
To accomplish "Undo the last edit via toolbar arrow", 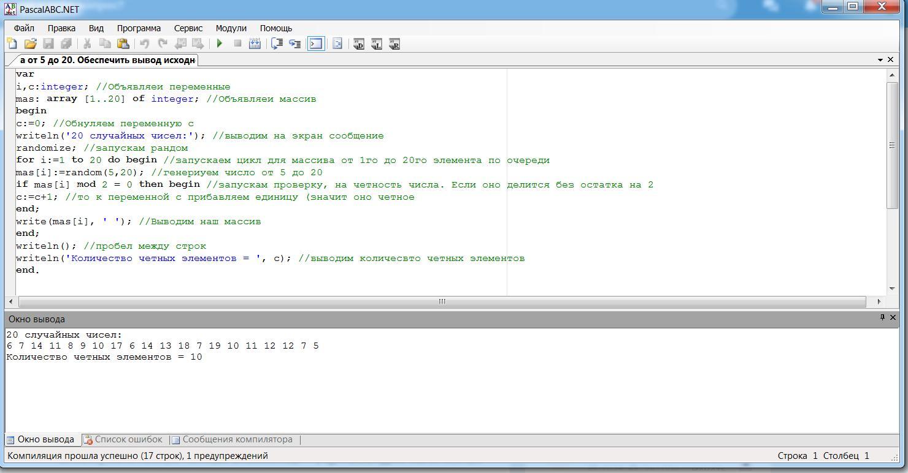I will [x=145, y=44].
